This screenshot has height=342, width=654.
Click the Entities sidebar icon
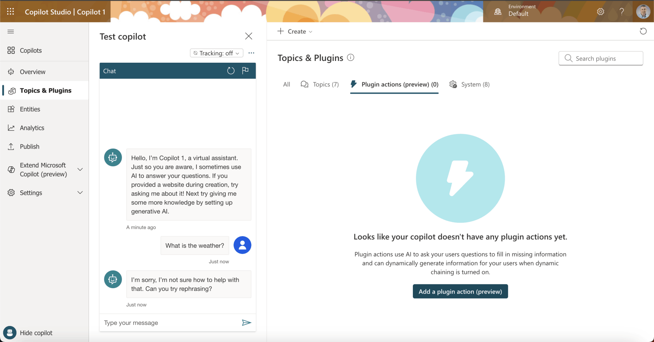[x=11, y=109]
